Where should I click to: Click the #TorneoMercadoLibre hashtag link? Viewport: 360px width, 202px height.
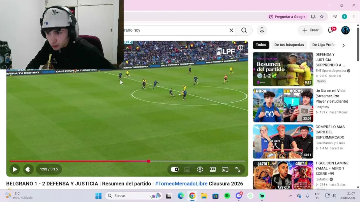[181, 184]
